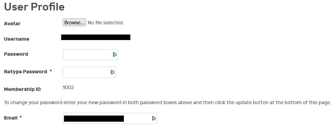Focus the Password input box
This screenshot has width=333, height=126.
click(x=90, y=55)
